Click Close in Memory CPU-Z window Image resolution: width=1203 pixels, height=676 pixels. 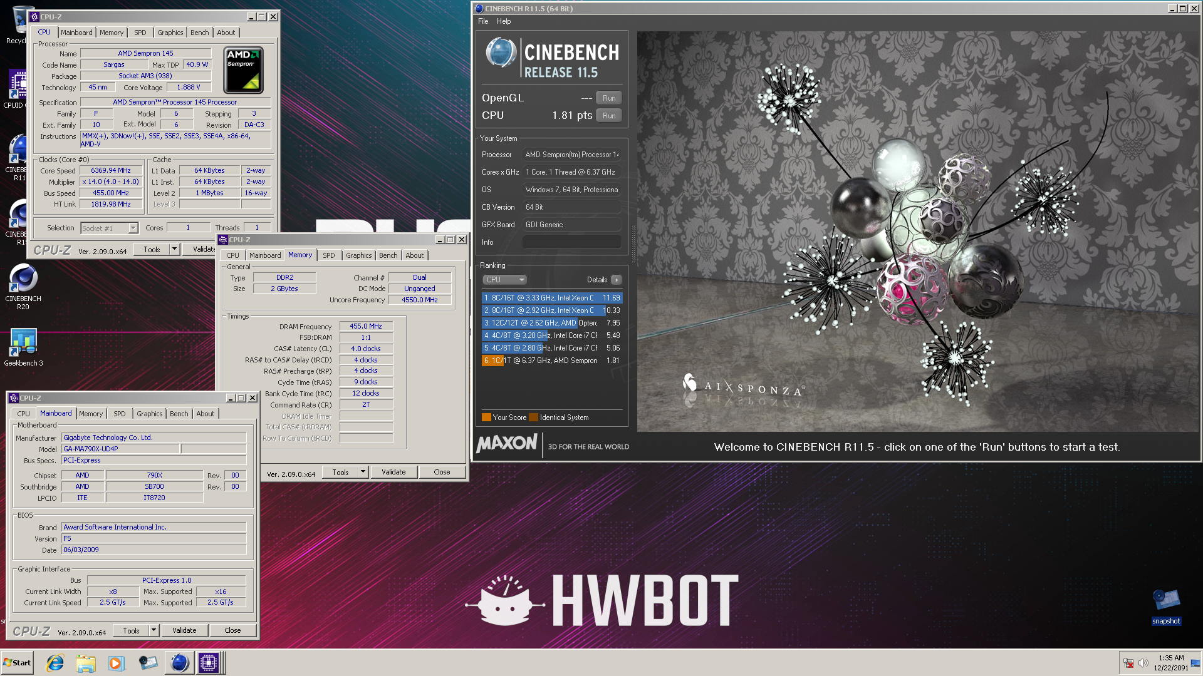[442, 472]
